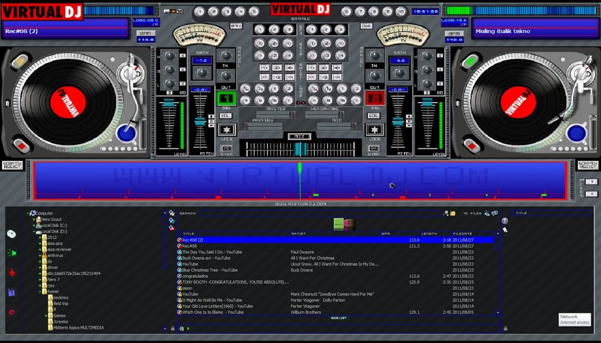Click the Search input field
This screenshot has width=601, height=343.
click(320, 213)
